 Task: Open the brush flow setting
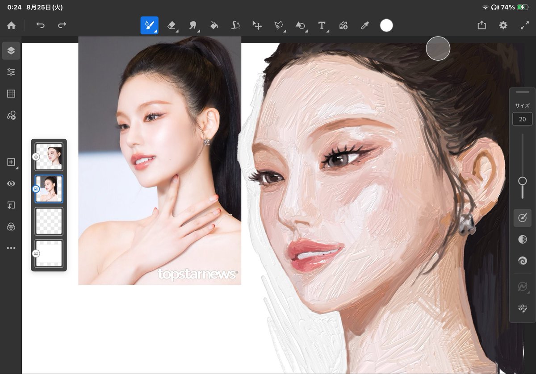click(x=522, y=240)
